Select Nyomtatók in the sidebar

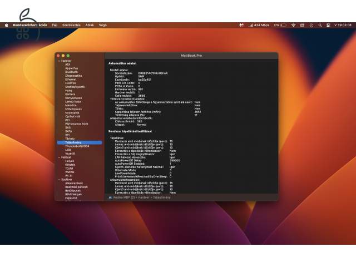tap(72, 113)
